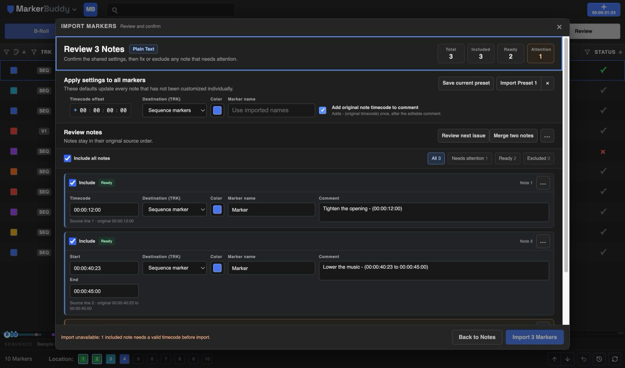Move to the previous marker with the up arrow
Screen dimensions: 625x368
pos(554,359)
